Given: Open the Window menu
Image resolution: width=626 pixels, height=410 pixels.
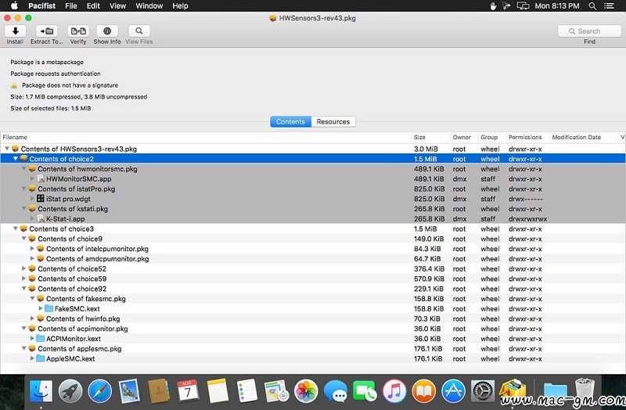Looking at the screenshot, I should (x=149, y=6).
